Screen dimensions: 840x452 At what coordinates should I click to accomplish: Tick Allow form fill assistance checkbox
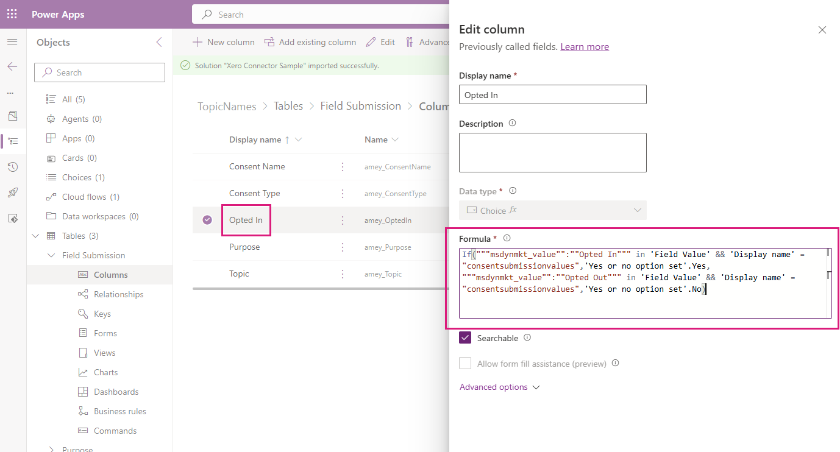click(465, 363)
